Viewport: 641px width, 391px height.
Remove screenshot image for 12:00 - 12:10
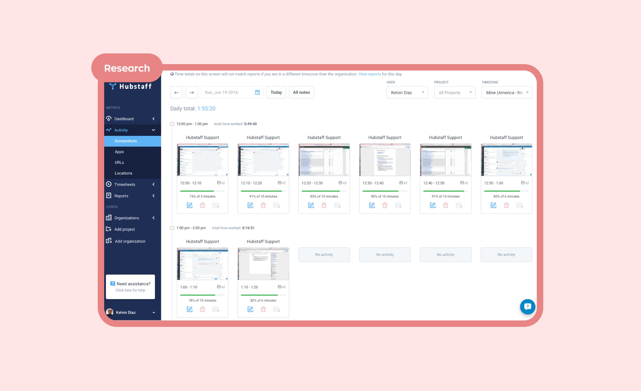coord(216,205)
